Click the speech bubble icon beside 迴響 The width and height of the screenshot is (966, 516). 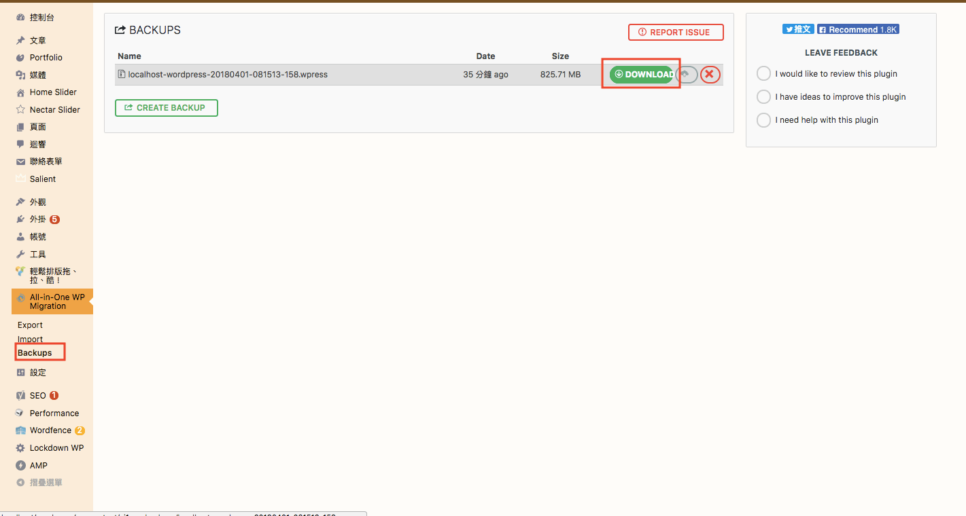point(20,144)
